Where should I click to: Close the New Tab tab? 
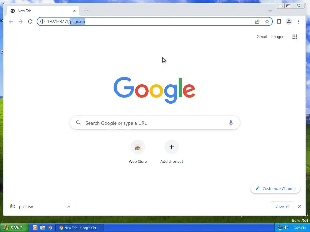coord(74,11)
